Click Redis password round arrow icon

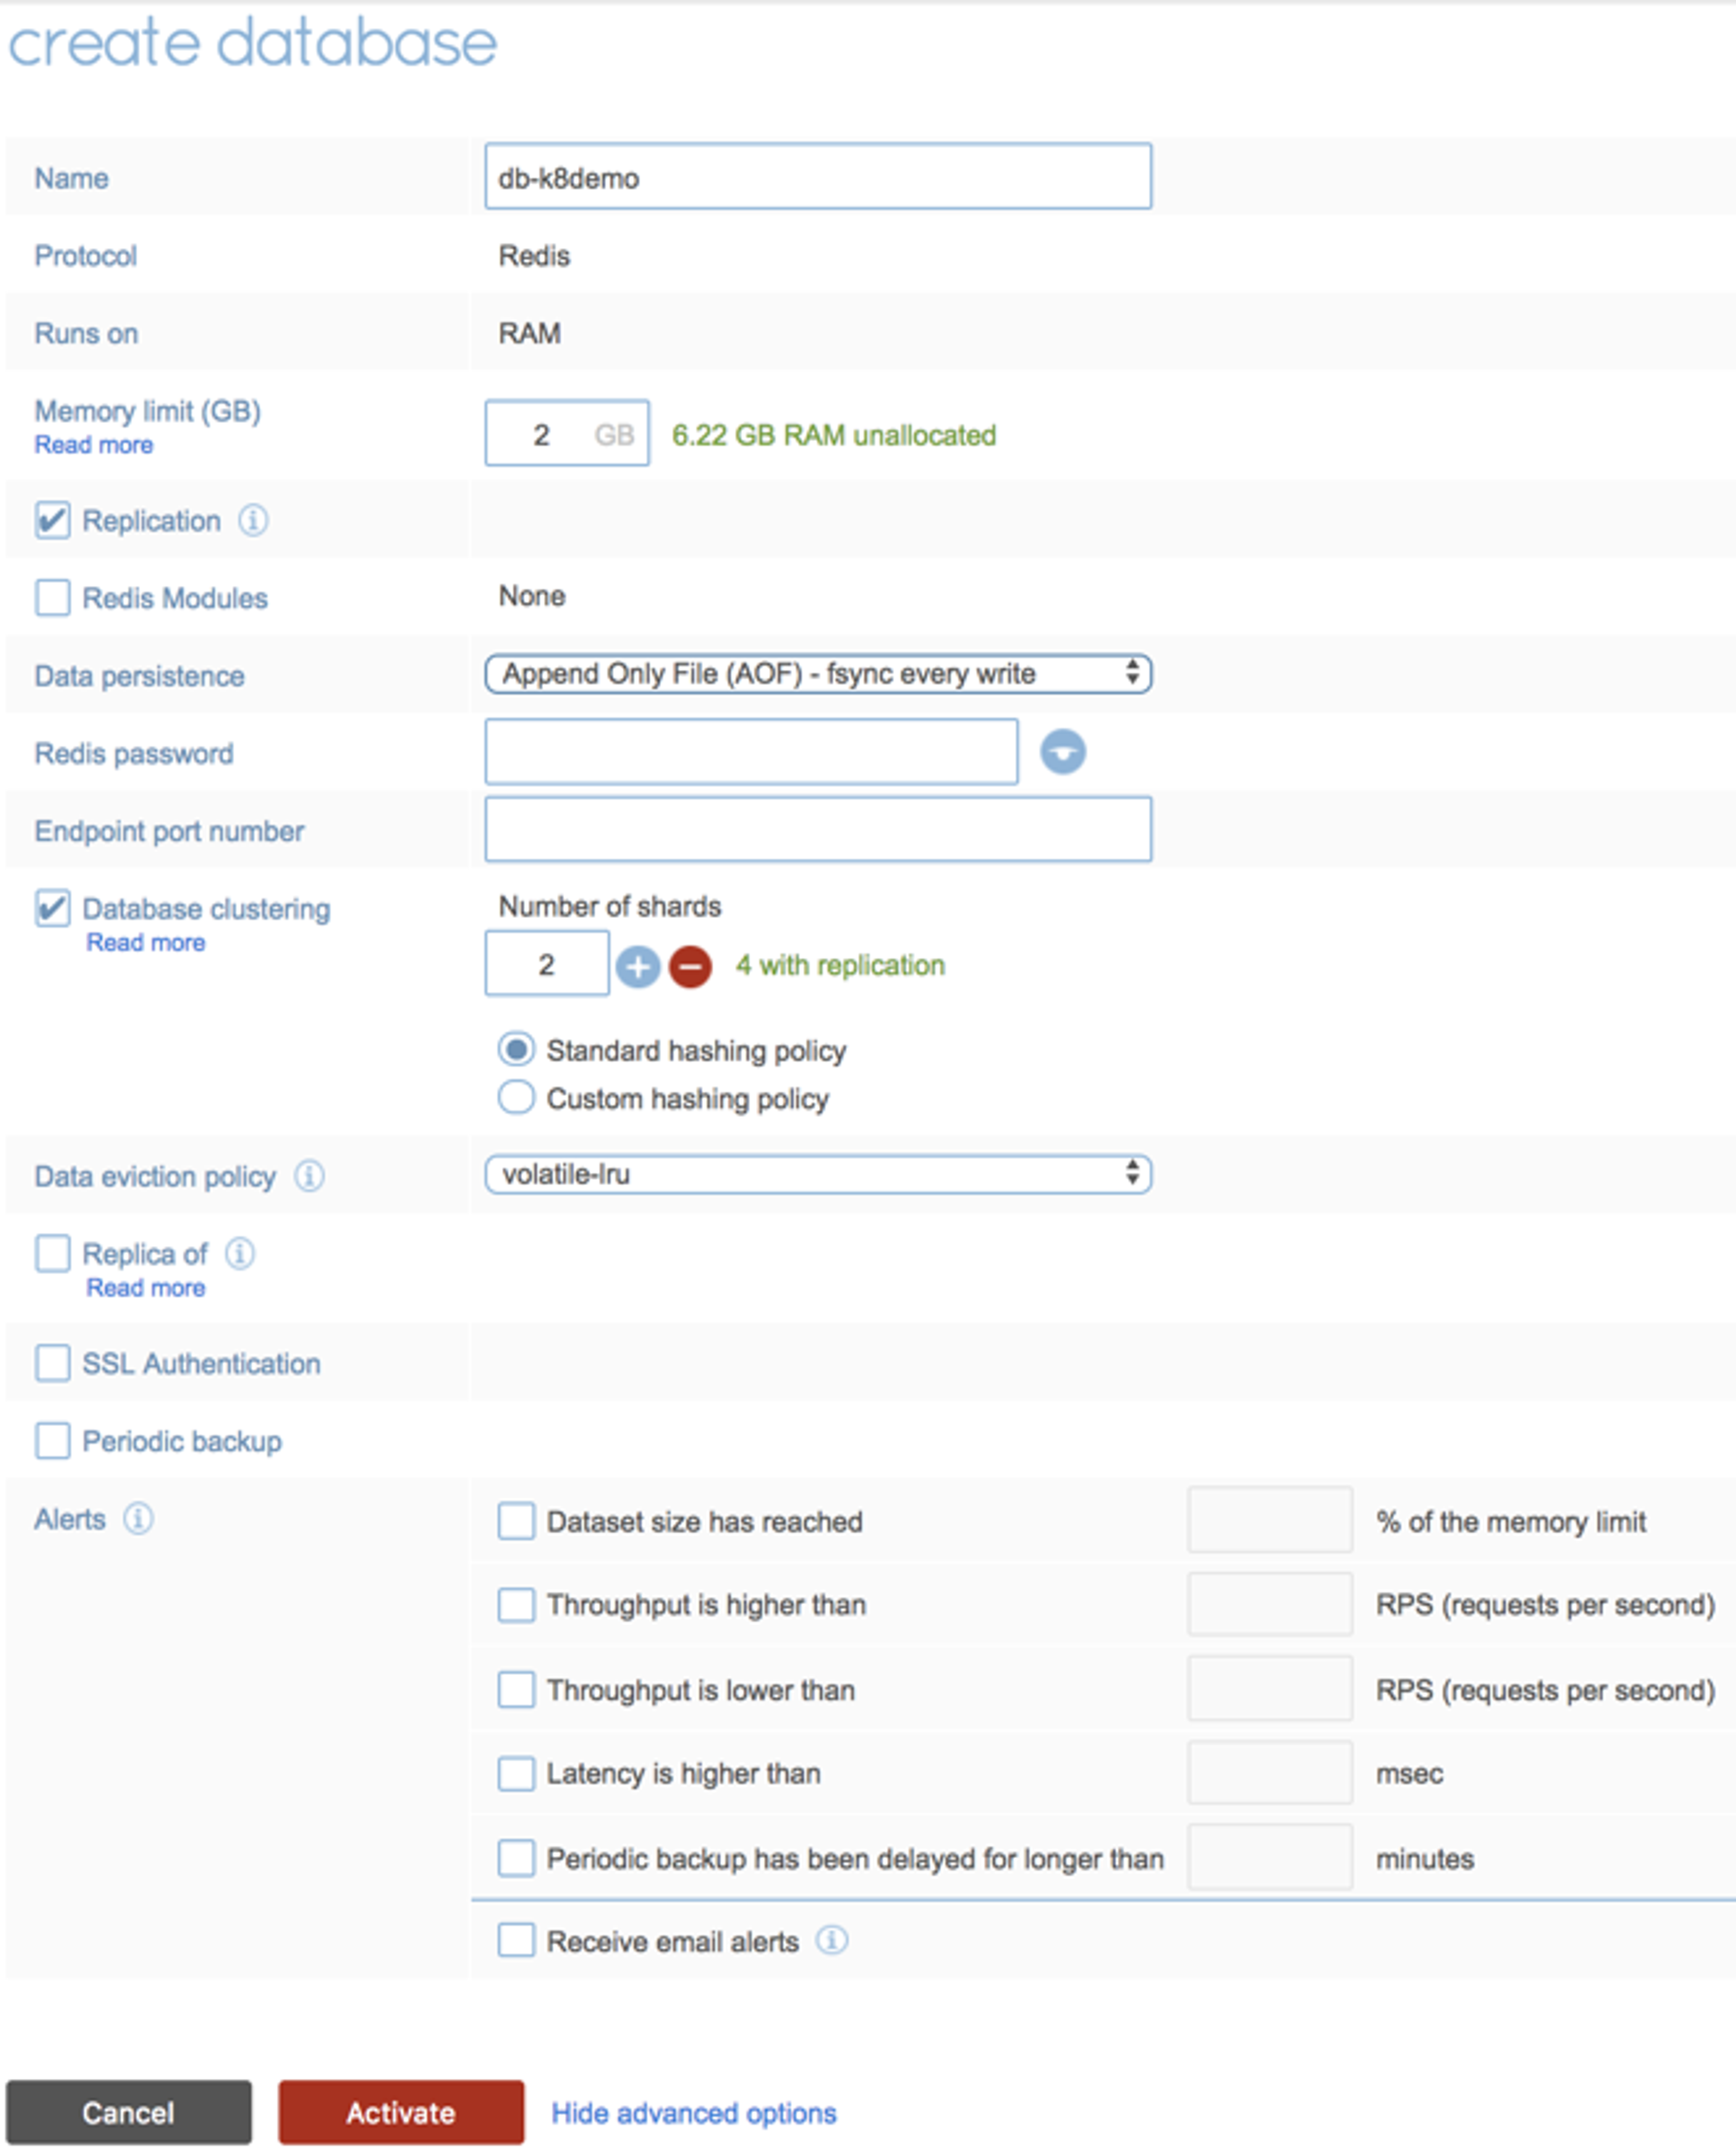[x=1062, y=752]
